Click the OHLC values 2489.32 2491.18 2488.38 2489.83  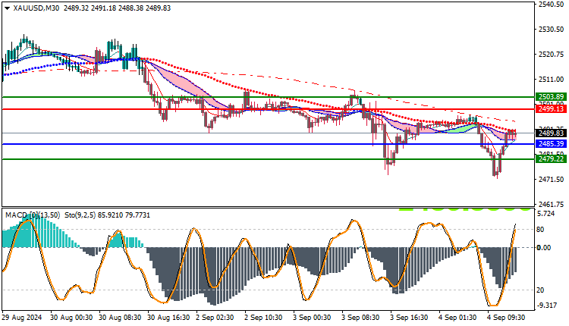pyautogui.click(x=117, y=8)
